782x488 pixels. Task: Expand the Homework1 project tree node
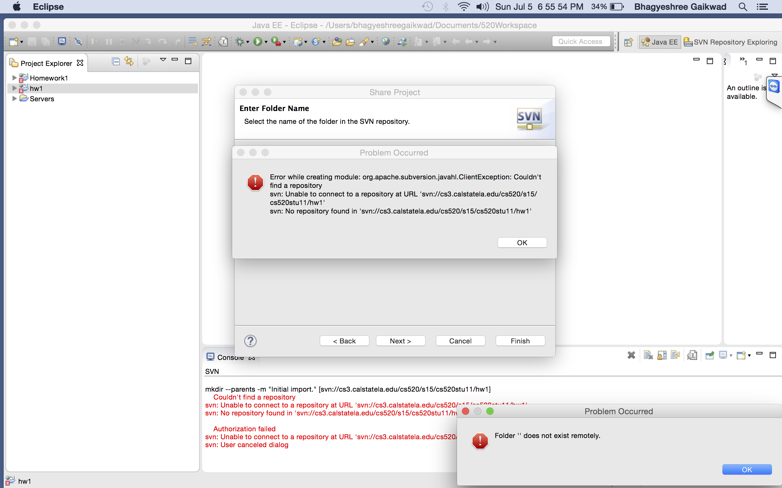pos(14,78)
